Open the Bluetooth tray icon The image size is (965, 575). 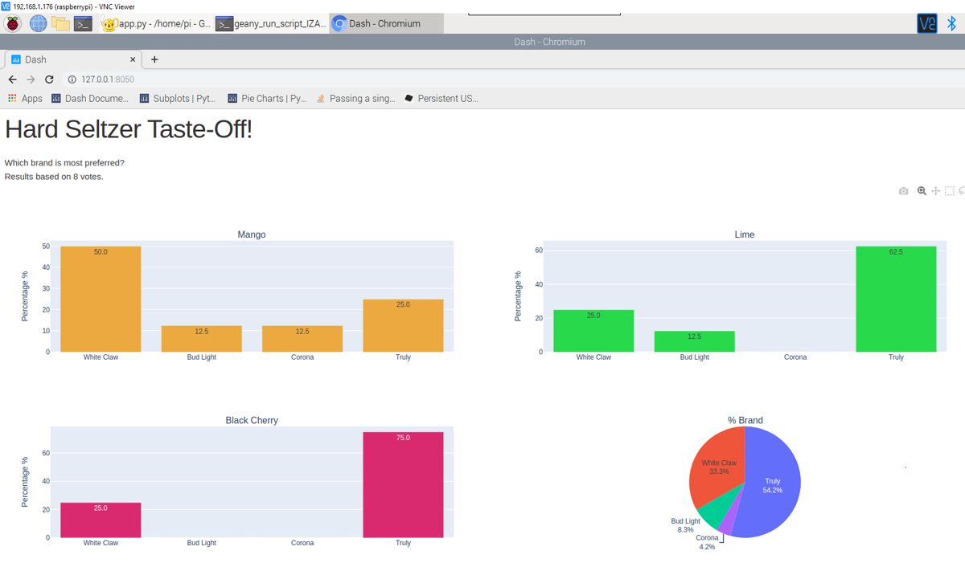coord(951,23)
